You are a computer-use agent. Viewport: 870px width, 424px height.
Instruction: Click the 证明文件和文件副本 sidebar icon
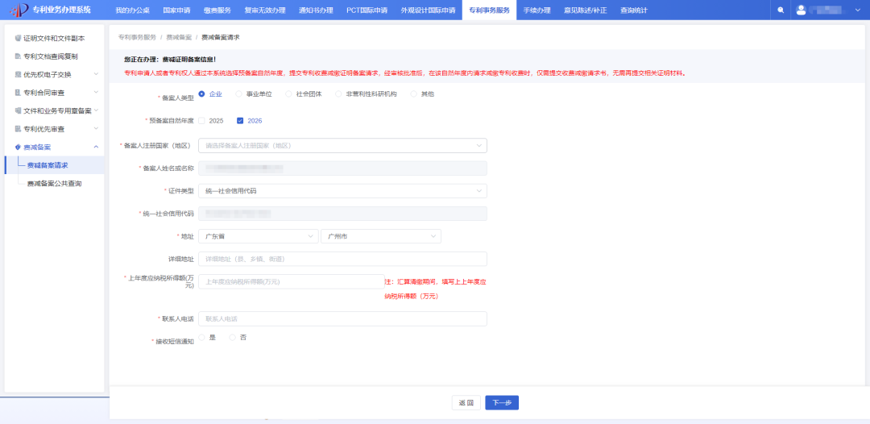(18, 39)
